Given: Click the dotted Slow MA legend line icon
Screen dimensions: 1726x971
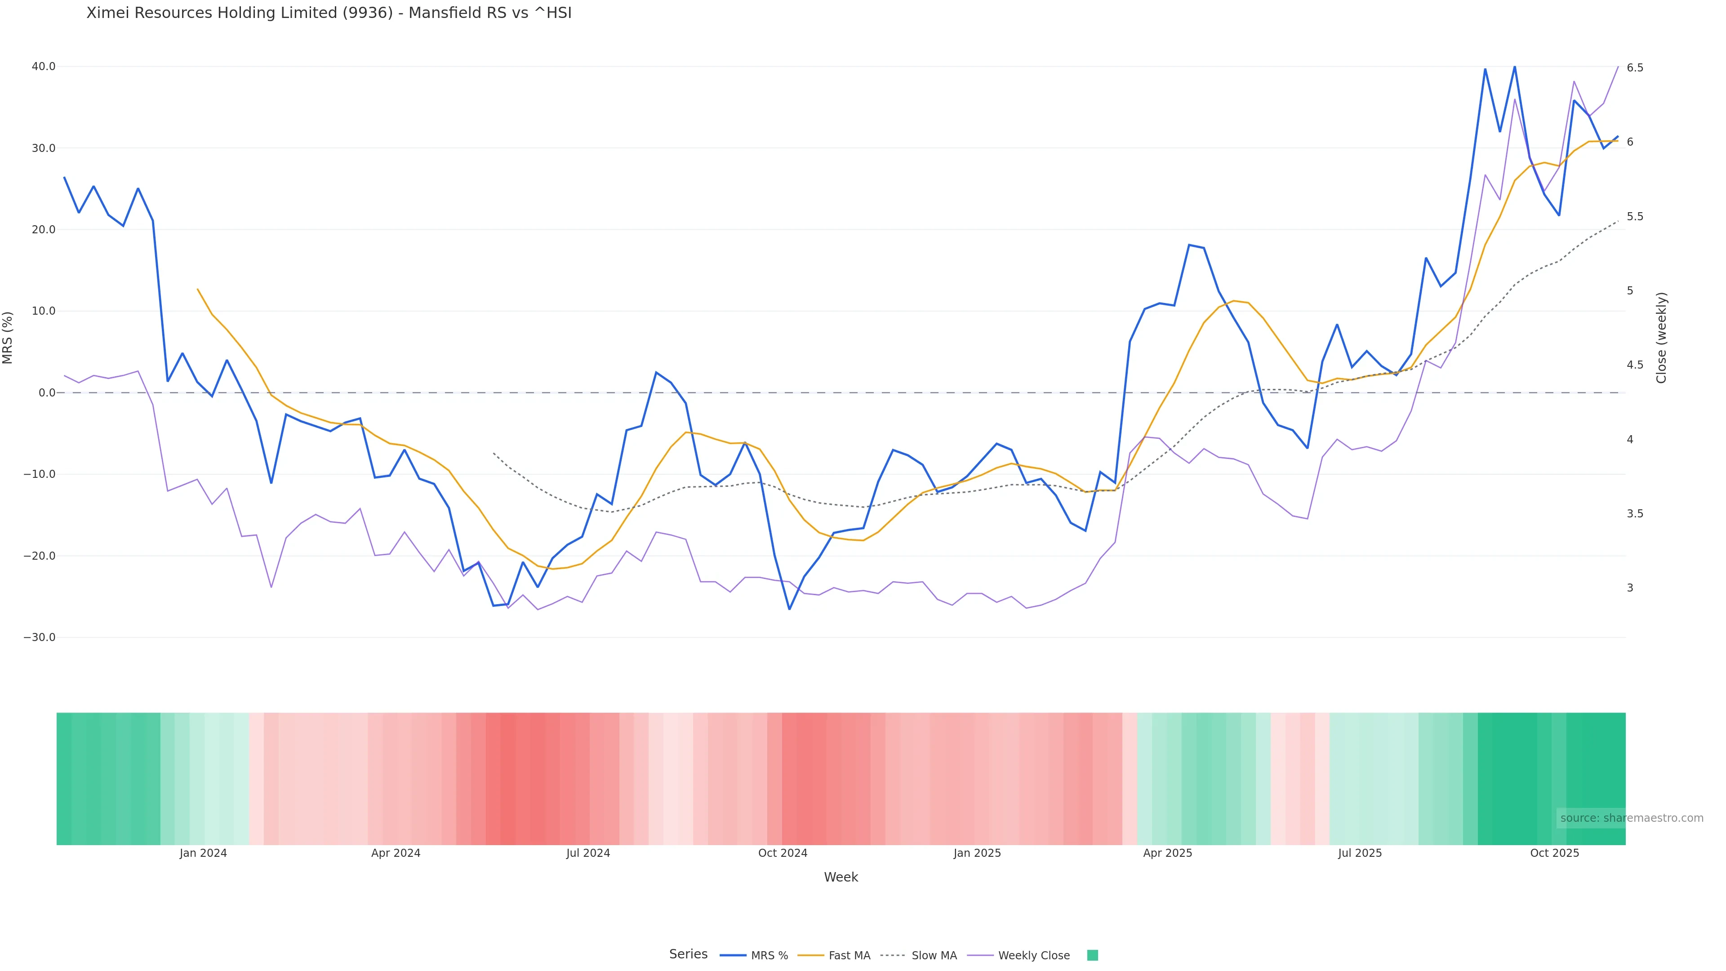Looking at the screenshot, I should pyautogui.click(x=893, y=956).
